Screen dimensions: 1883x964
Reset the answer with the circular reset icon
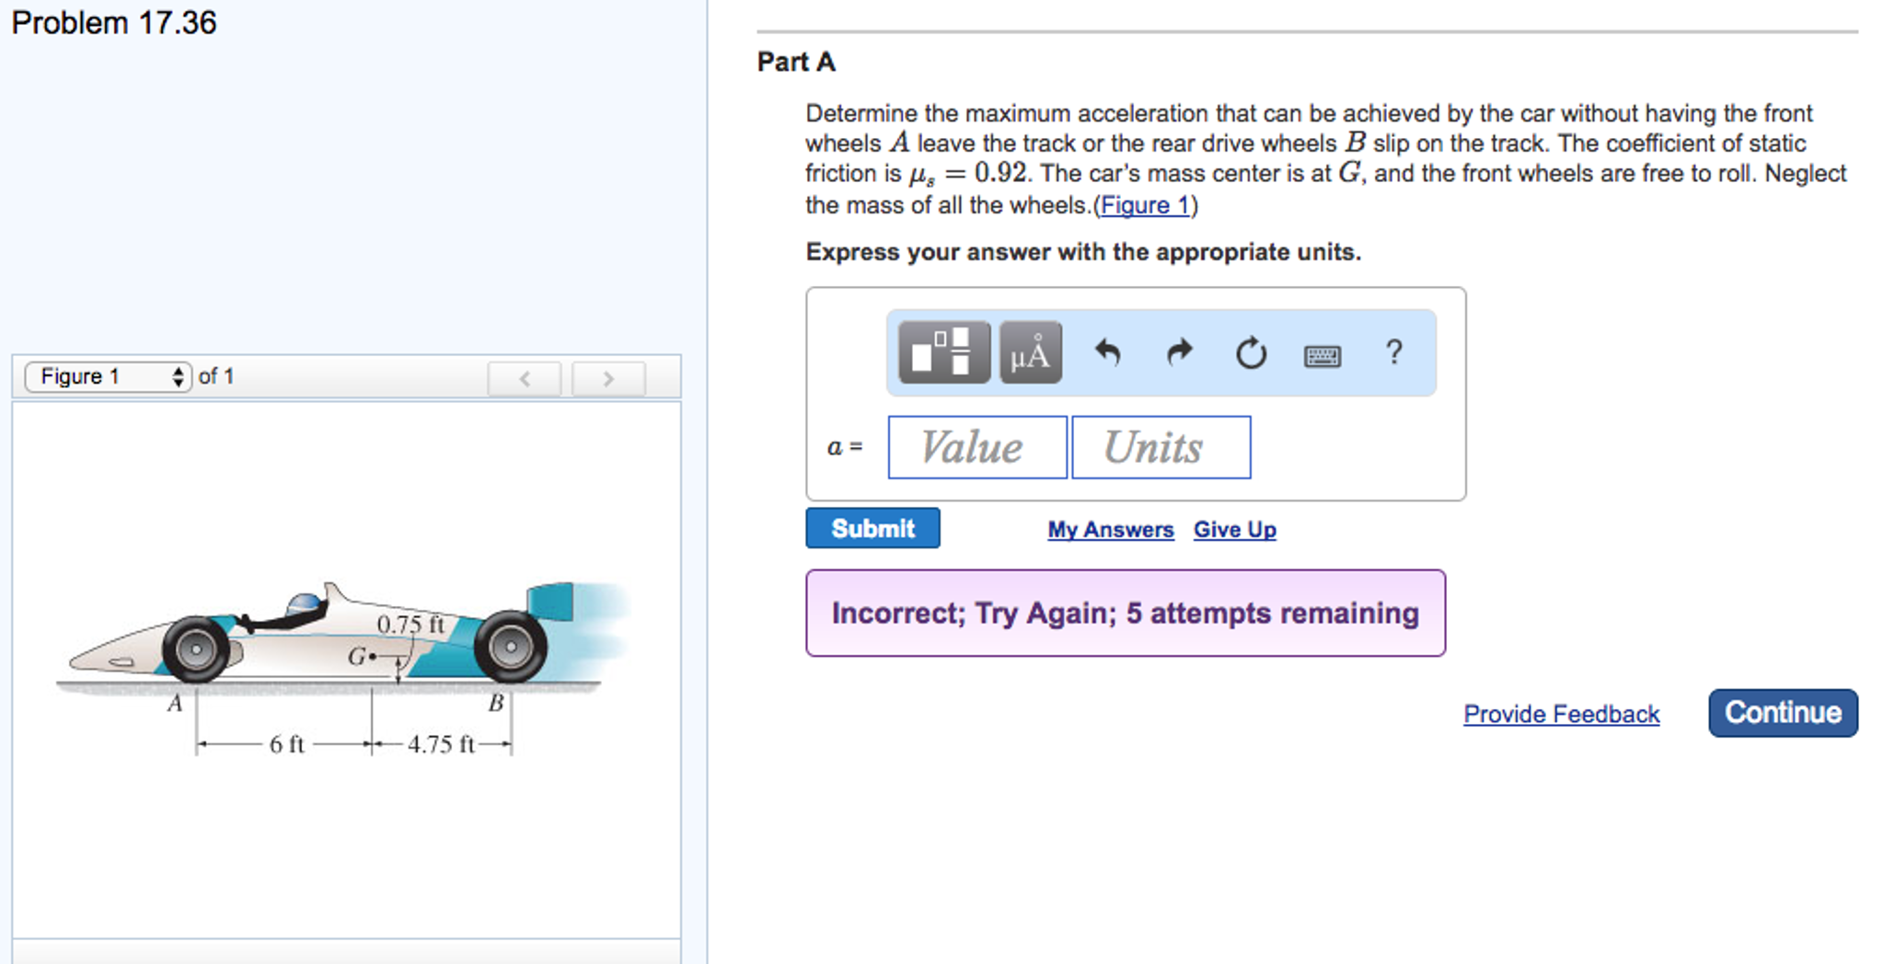point(1250,352)
